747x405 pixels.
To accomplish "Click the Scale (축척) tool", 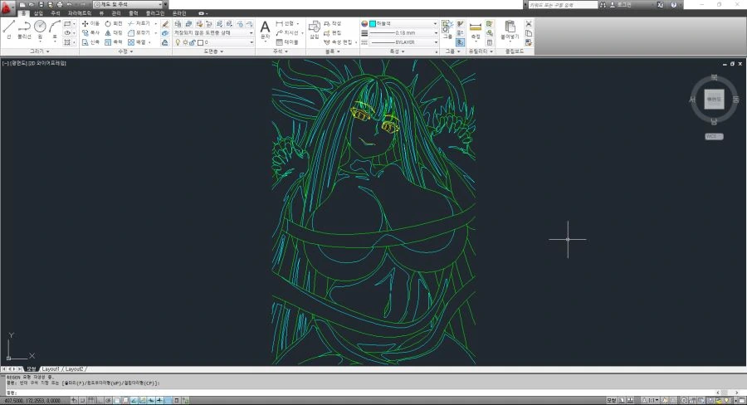I will point(114,42).
